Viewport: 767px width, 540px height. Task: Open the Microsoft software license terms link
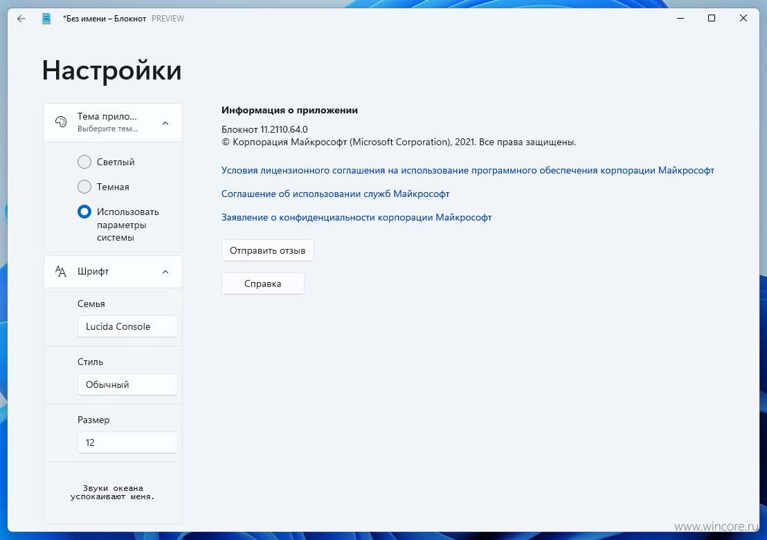pos(468,171)
